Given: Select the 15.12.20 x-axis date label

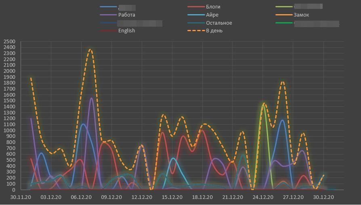Looking at the screenshot, I should [x=172, y=197].
